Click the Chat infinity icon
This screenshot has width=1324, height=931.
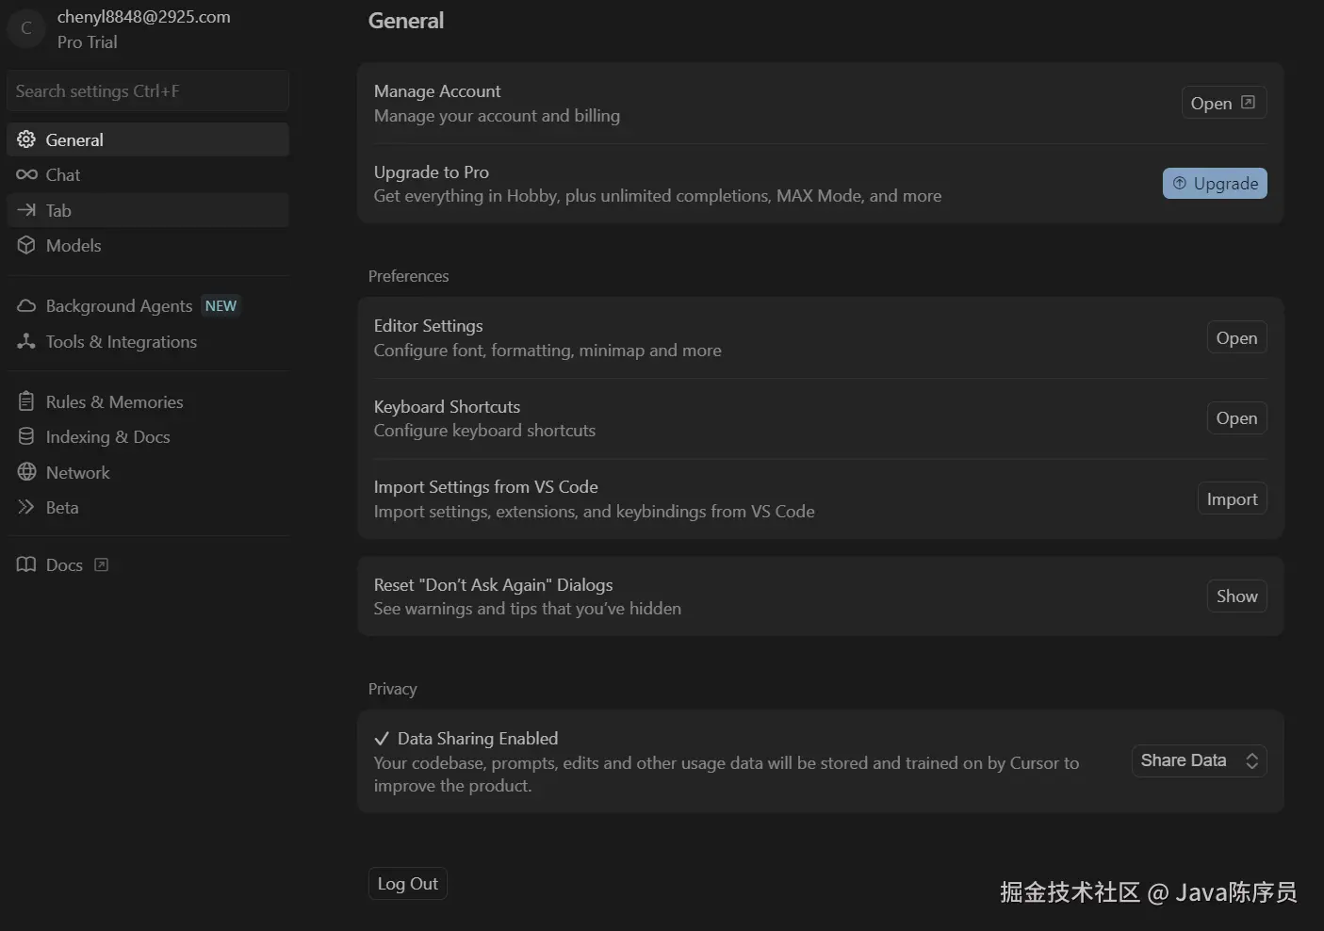pyautogui.click(x=26, y=174)
